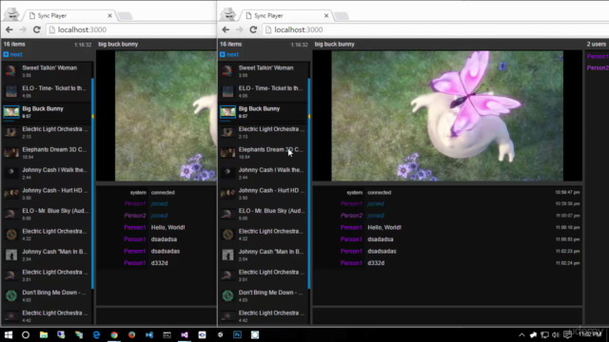Viewport: 609px width, 342px height.
Task: Open the command prompt taskbar icon
Action: tap(167, 334)
